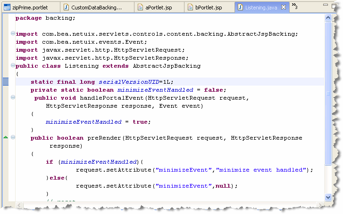The height and width of the screenshot is (214, 343).
Task: Click the horizontal scrollbar left arrow
Action: (19, 205)
